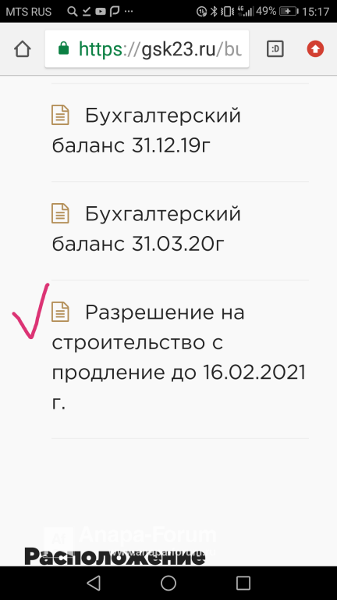Viewport: 337px width, 600px height.
Task: Tap the green padlock security icon
Action: (x=63, y=49)
